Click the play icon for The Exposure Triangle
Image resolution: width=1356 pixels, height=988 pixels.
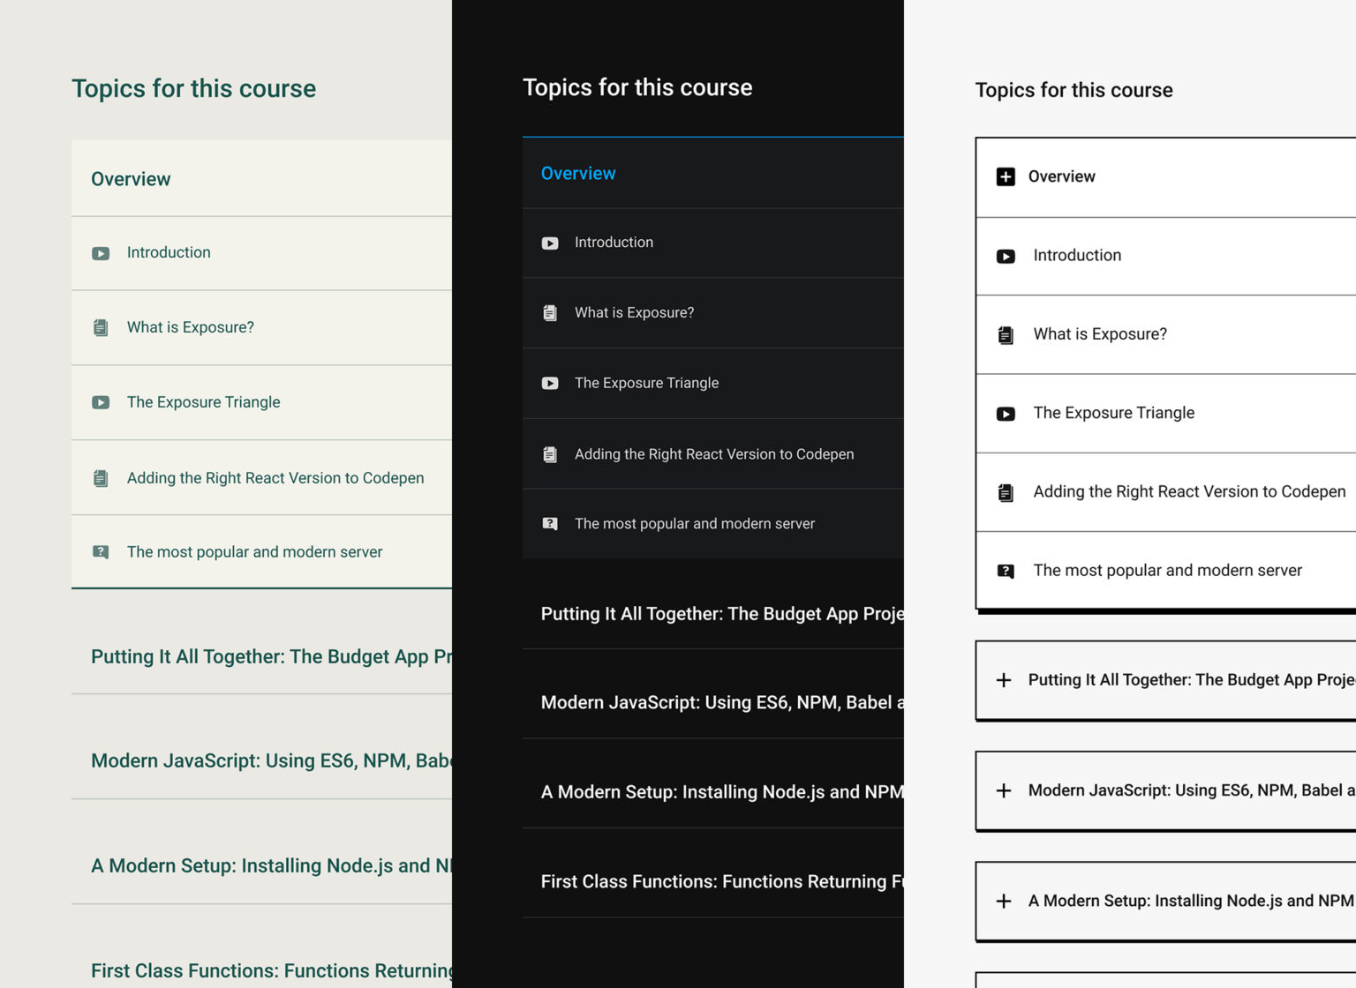point(101,402)
